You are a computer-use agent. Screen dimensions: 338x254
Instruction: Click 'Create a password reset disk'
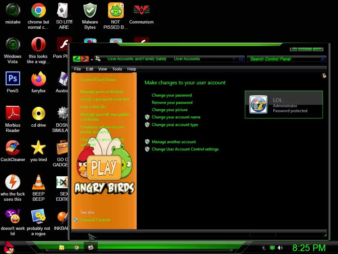tap(105, 99)
